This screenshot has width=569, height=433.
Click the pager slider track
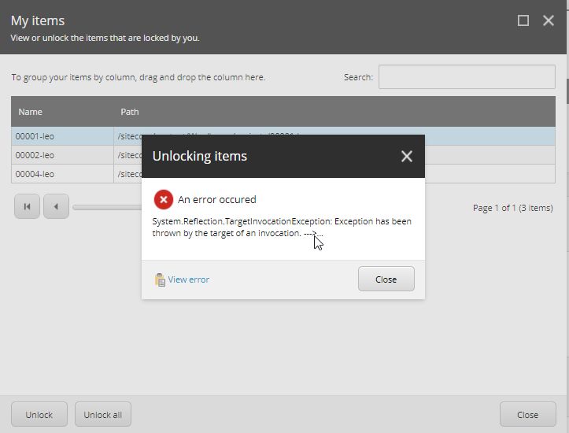click(x=107, y=207)
